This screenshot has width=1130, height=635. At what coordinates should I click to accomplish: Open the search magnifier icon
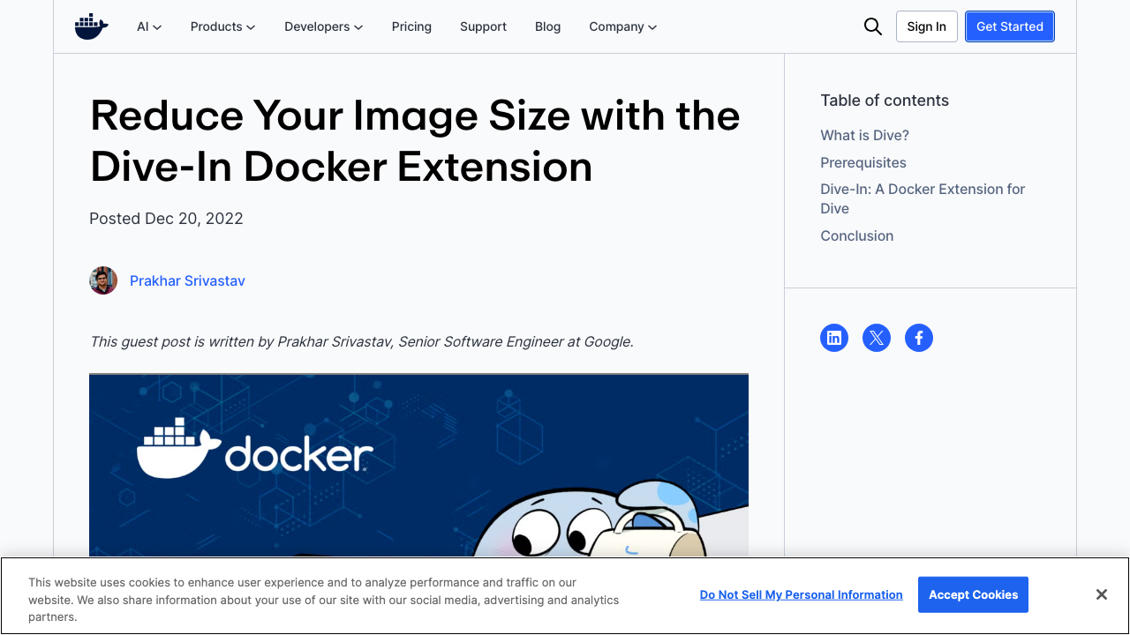coord(873,26)
